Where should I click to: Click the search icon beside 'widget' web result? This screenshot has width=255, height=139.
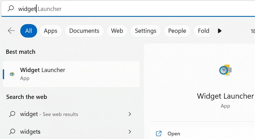(12, 114)
